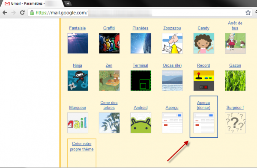Select the Planètes theme thumbnail
Viewport: 257px width, 168px height.
tap(140, 43)
